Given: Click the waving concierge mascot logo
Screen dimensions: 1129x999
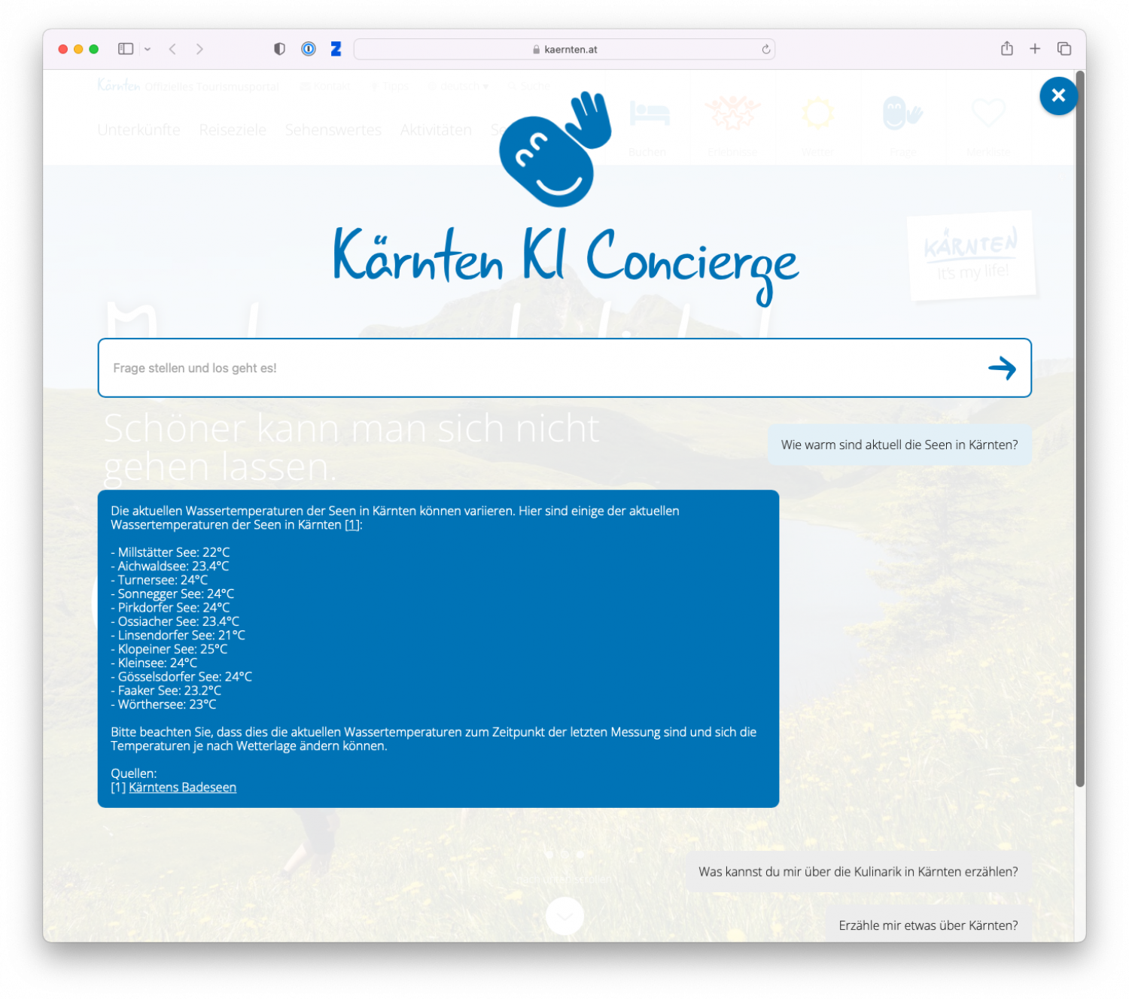Looking at the screenshot, I should 557,149.
